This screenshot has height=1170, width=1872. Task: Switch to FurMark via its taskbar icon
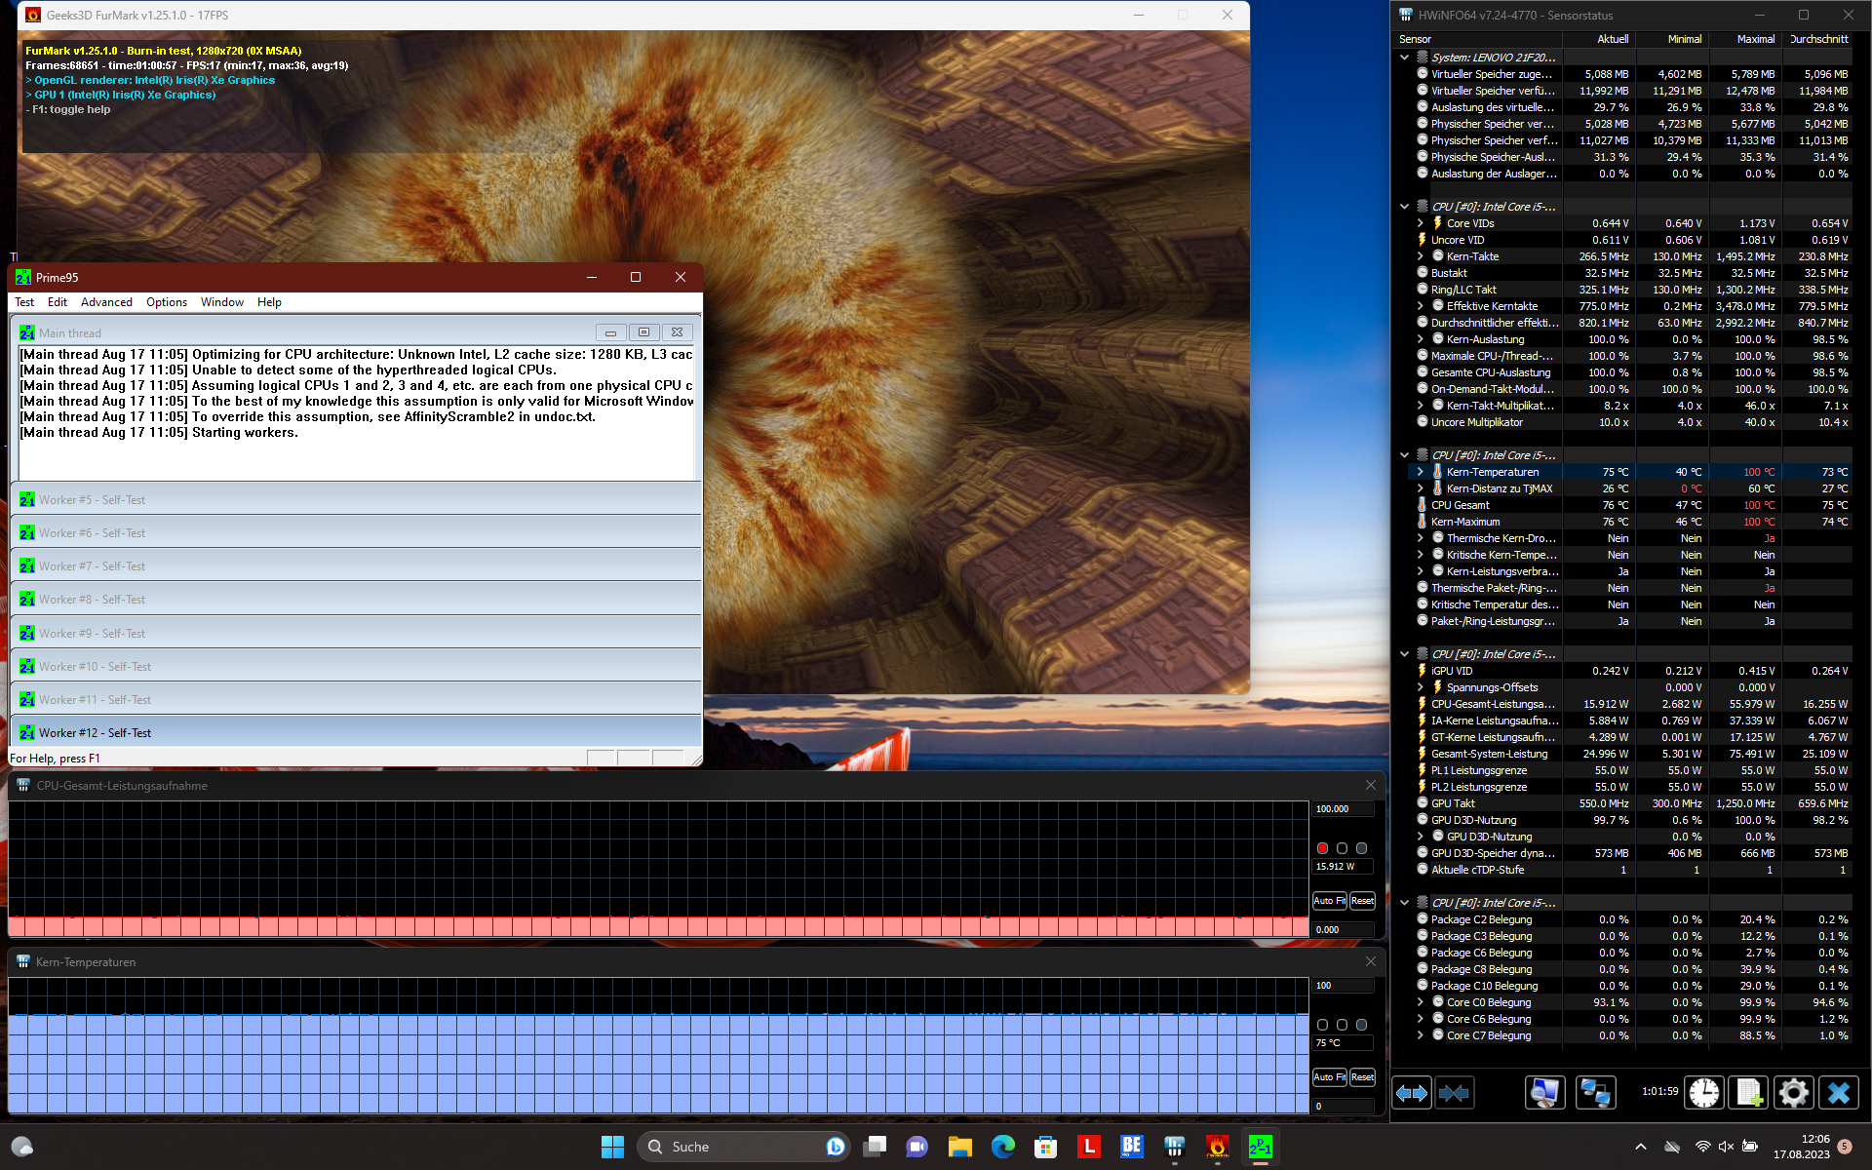[1218, 1148]
